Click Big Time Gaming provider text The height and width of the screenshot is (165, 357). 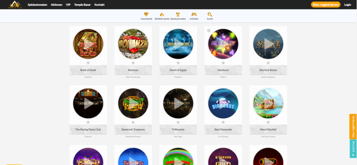pyautogui.click(x=133, y=77)
